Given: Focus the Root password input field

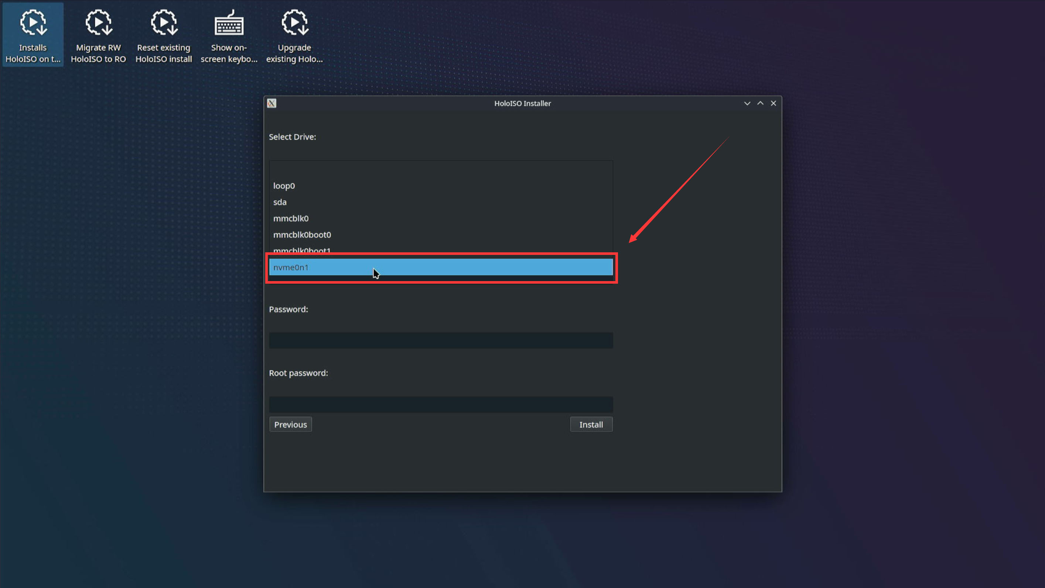Looking at the screenshot, I should [x=441, y=404].
